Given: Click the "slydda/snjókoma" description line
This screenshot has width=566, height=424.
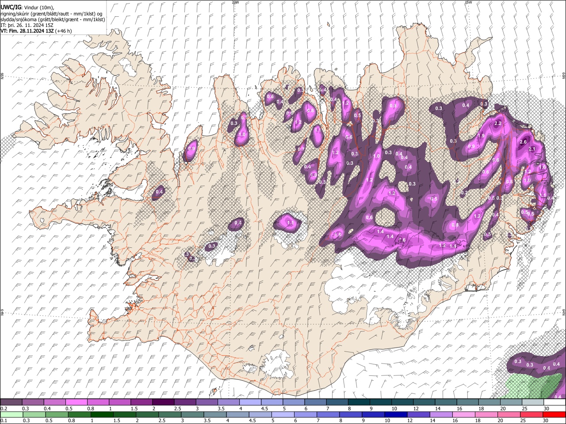Looking at the screenshot, I should click(x=53, y=19).
